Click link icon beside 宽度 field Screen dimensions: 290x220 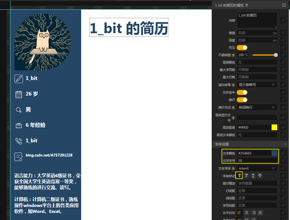pyautogui.click(x=283, y=33)
